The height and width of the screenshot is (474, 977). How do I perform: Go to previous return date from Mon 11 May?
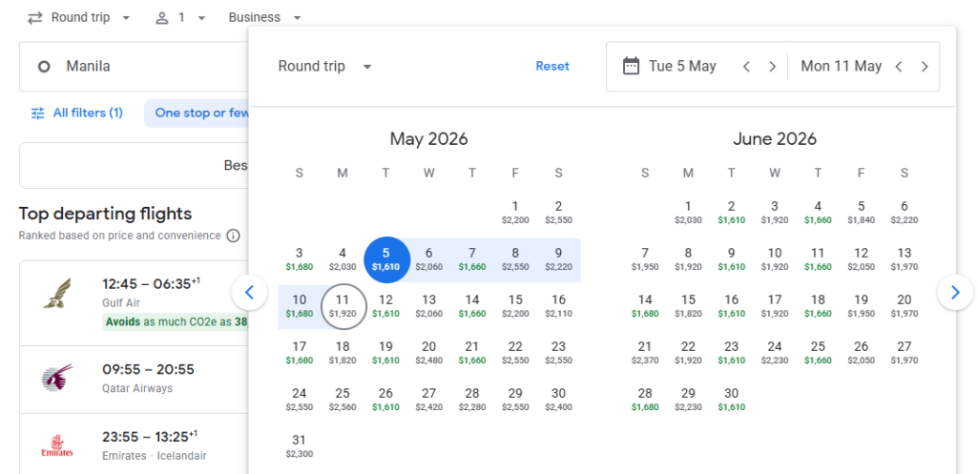tap(899, 67)
